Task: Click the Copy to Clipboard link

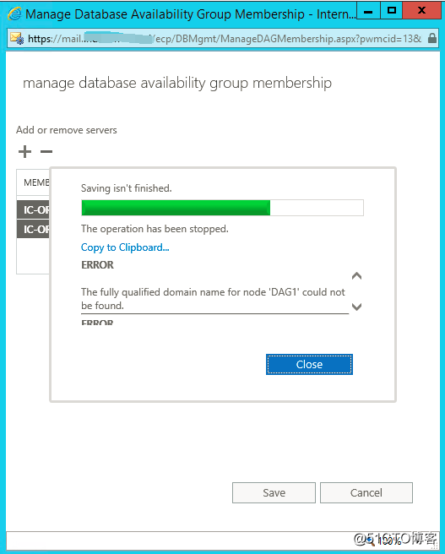Action: coord(125,247)
